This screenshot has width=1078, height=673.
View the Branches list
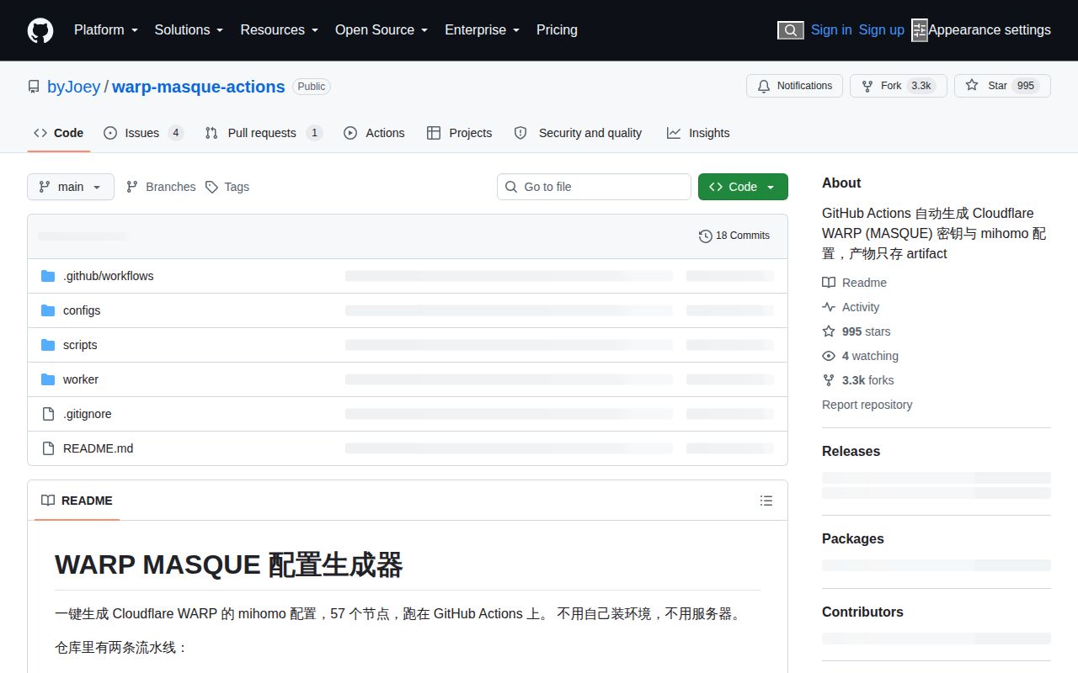coord(161,187)
